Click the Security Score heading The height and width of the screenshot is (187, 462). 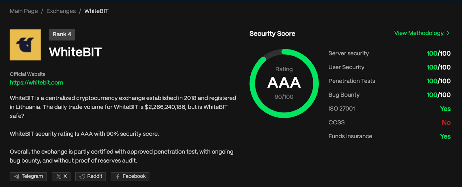pyautogui.click(x=272, y=34)
